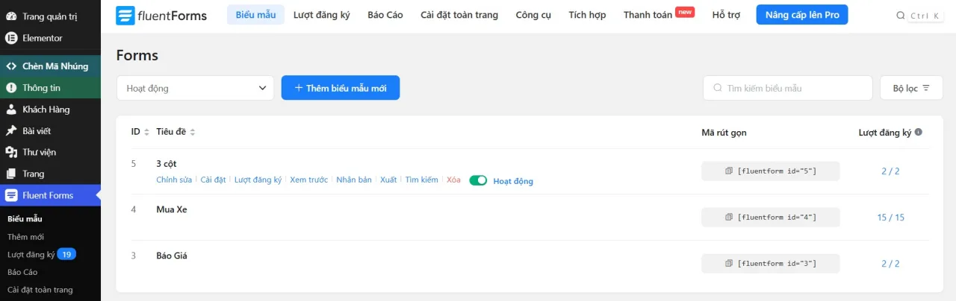Click the Trang pages icon
Viewport: 956px width, 301px height.
pyautogui.click(x=11, y=174)
